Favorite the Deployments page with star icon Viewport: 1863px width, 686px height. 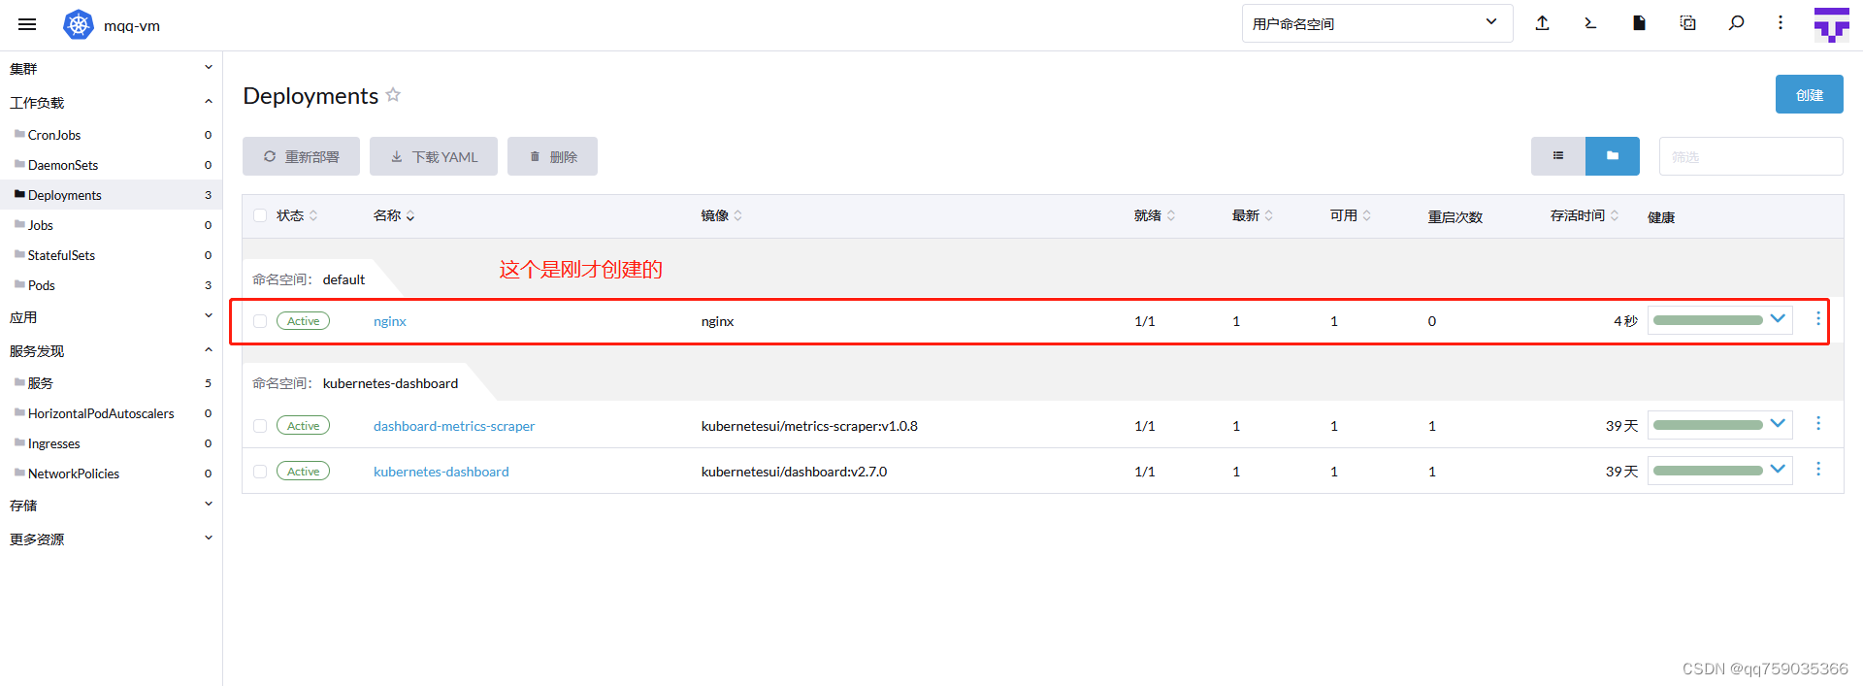[x=393, y=95]
